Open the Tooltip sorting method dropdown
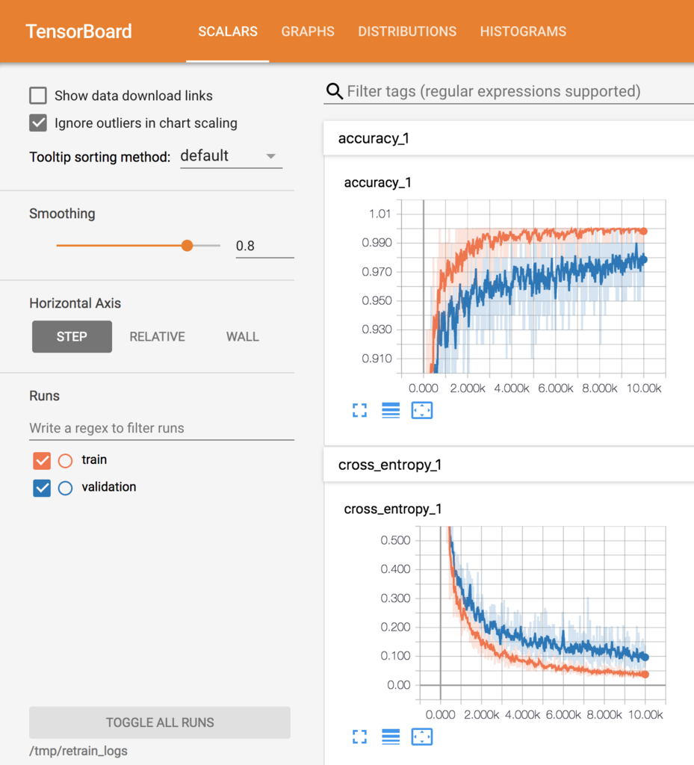 tap(231, 156)
